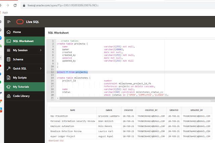This screenshot has width=215, height=143.
Task: Open My Scripts from the sidebar
Action: pyautogui.click(x=25, y=77)
